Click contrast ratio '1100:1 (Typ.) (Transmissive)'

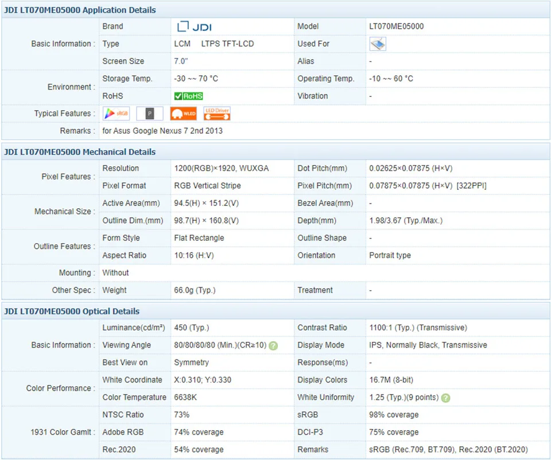(x=418, y=328)
